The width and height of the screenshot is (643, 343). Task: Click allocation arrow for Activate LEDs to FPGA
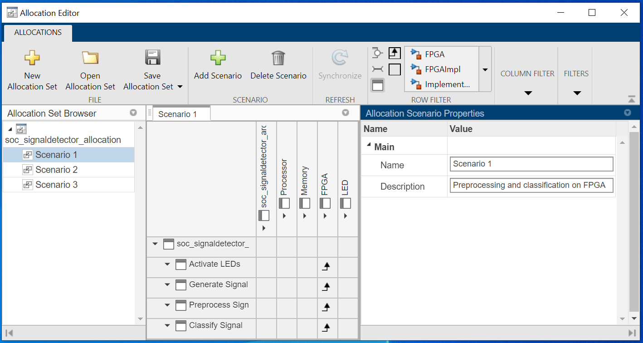click(x=326, y=266)
